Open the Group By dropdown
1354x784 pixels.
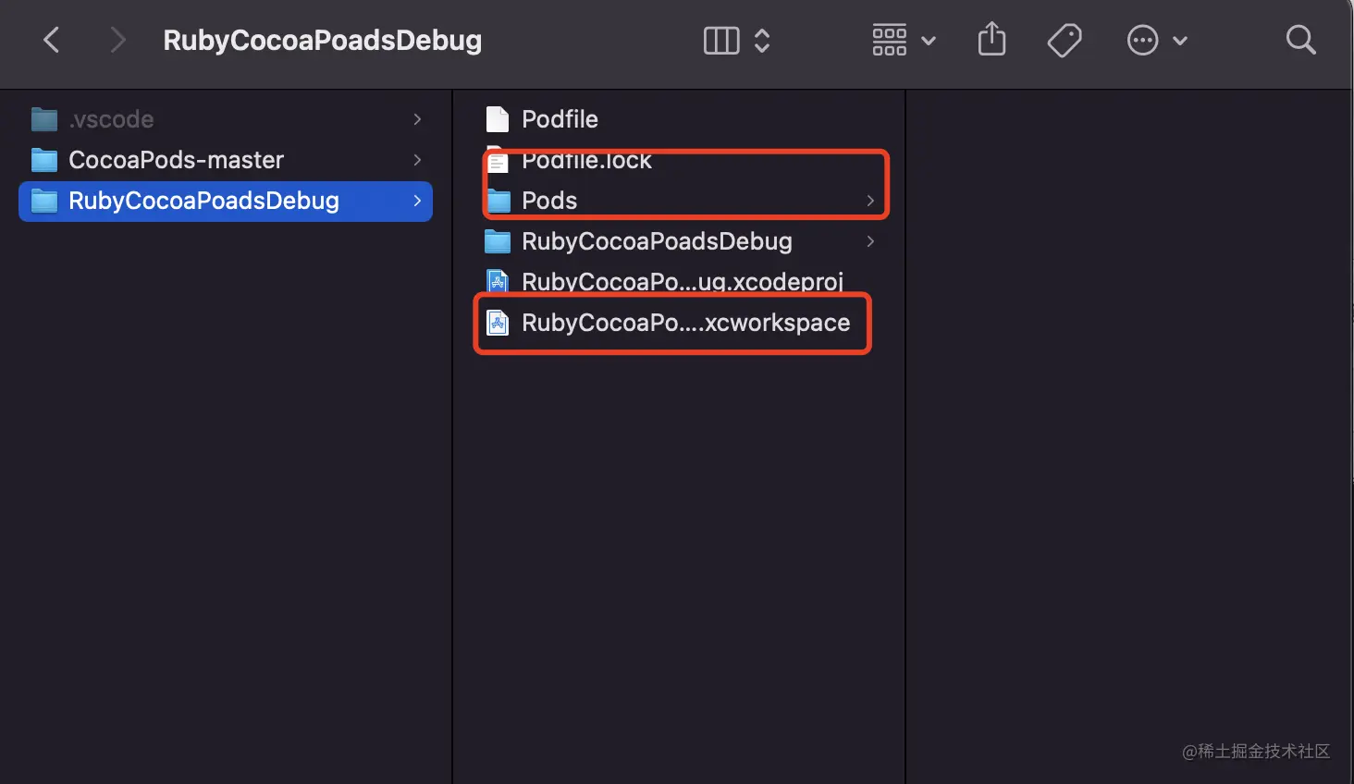(904, 40)
